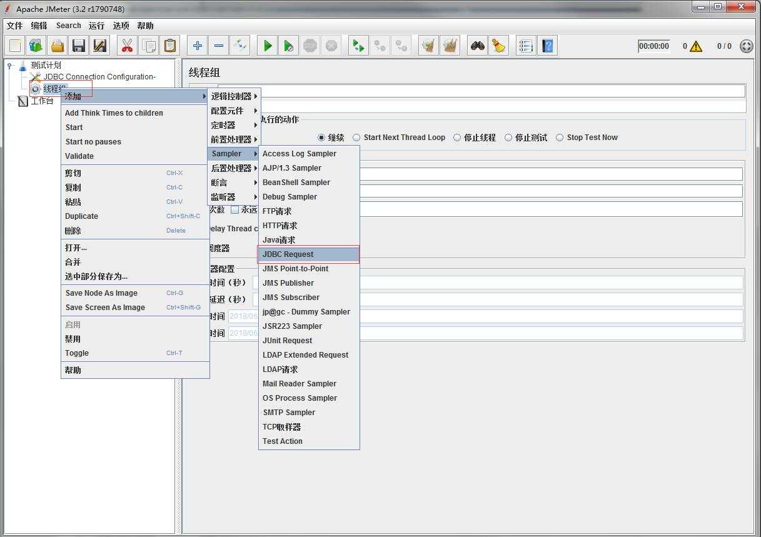Open the 帮助 menu in menu bar

(145, 26)
